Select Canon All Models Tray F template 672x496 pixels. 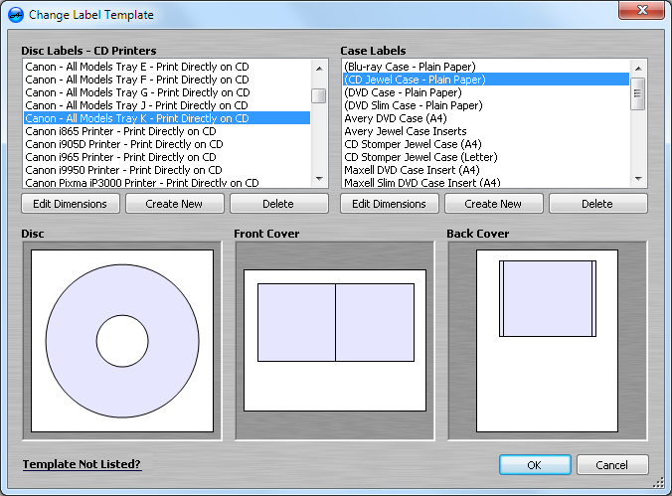167,80
